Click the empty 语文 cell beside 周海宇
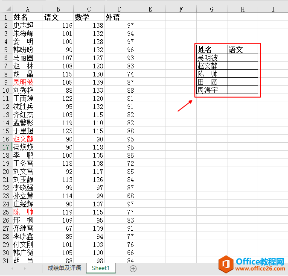This screenshot has width=288, height=276. pyautogui.click(x=242, y=90)
